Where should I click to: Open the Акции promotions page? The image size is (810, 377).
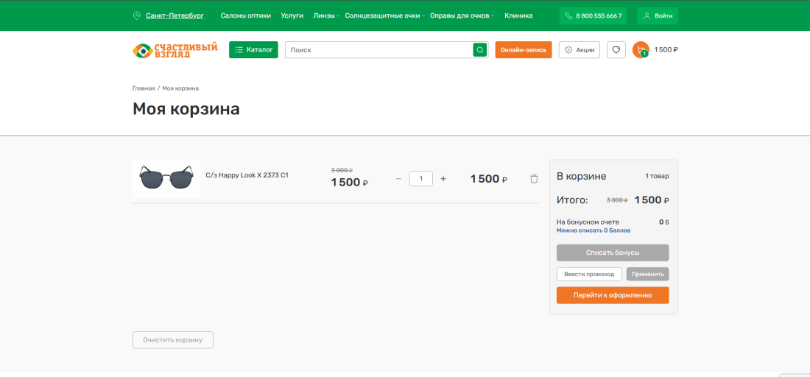[x=579, y=50]
